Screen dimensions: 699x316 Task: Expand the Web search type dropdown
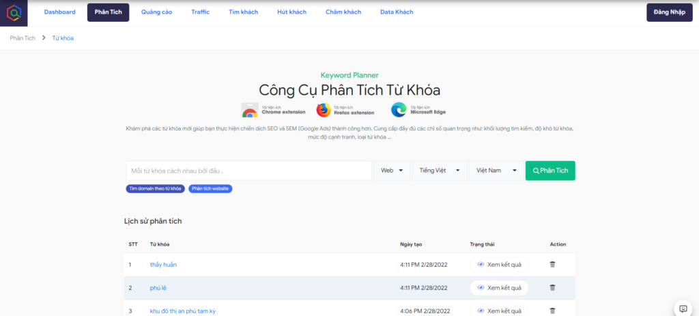[x=391, y=171]
